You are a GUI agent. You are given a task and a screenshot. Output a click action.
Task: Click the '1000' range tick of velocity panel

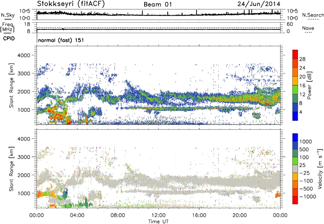(x=23, y=193)
